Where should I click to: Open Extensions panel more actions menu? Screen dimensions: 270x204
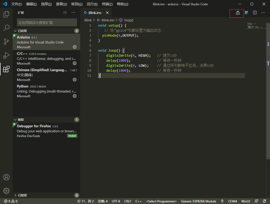point(73,13)
